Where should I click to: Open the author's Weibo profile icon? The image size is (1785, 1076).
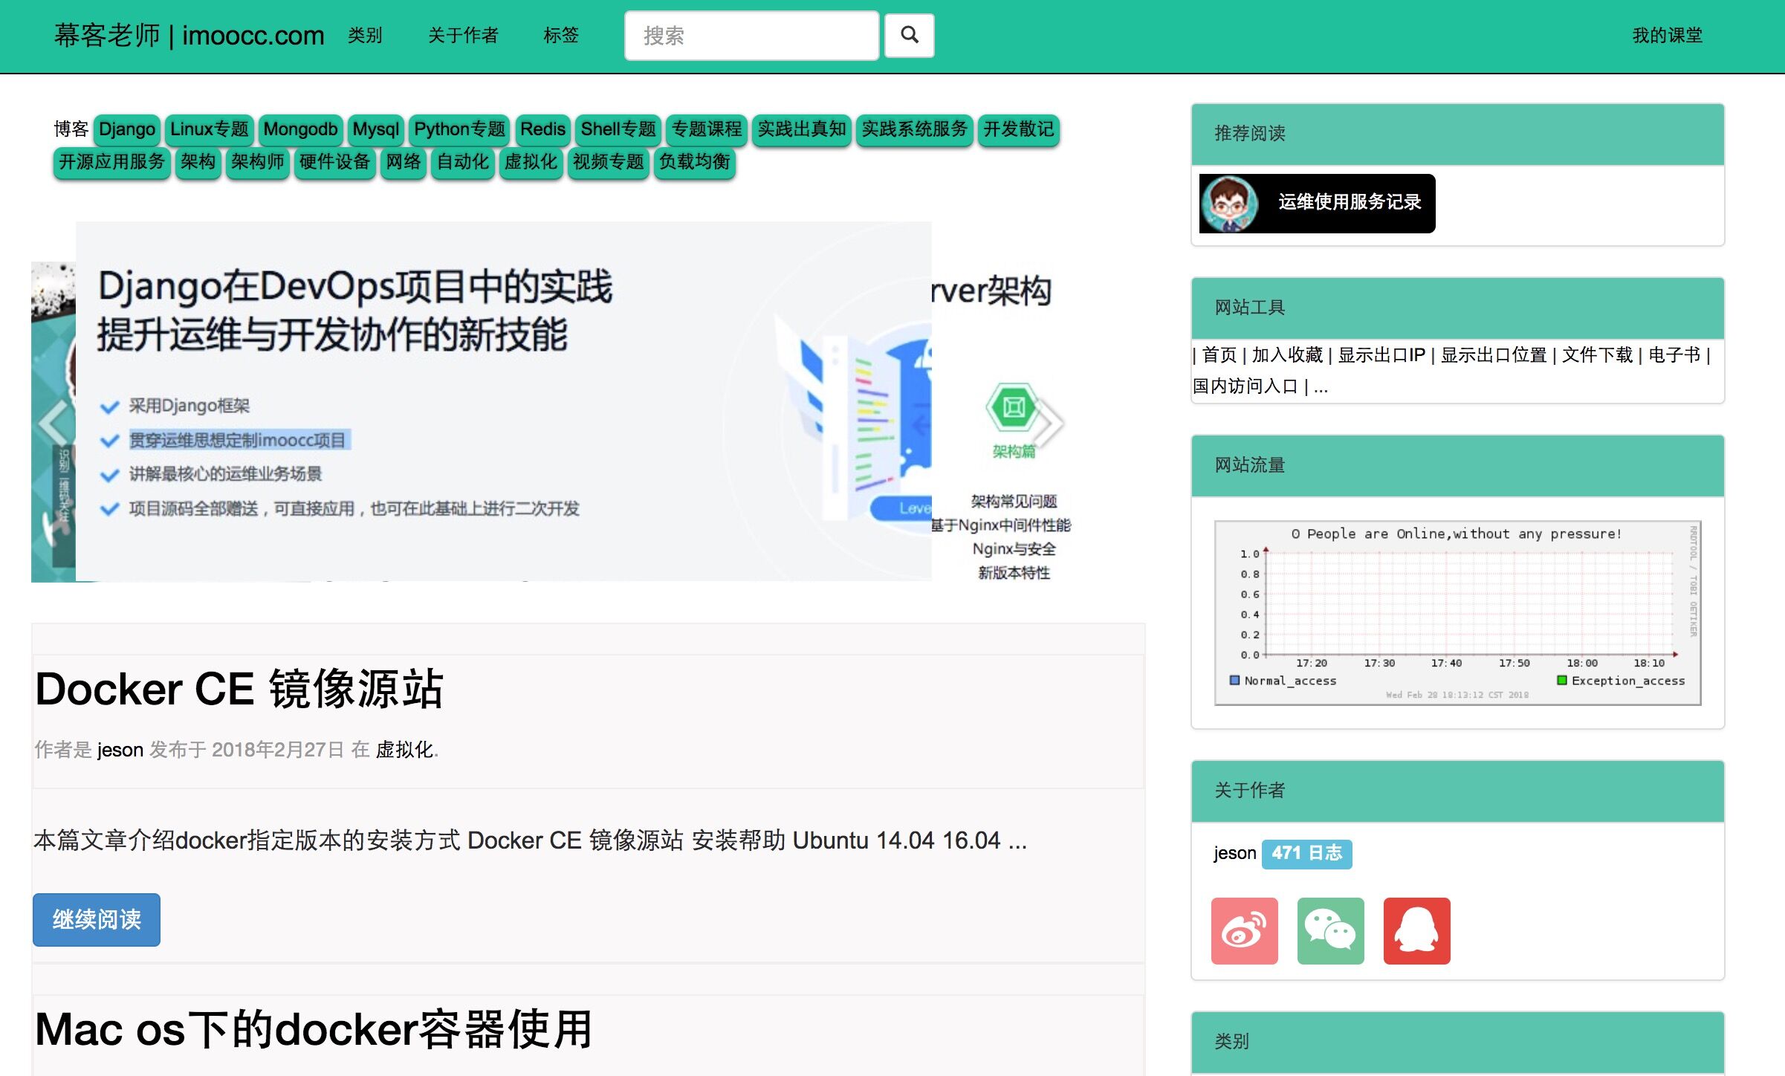click(x=1244, y=931)
